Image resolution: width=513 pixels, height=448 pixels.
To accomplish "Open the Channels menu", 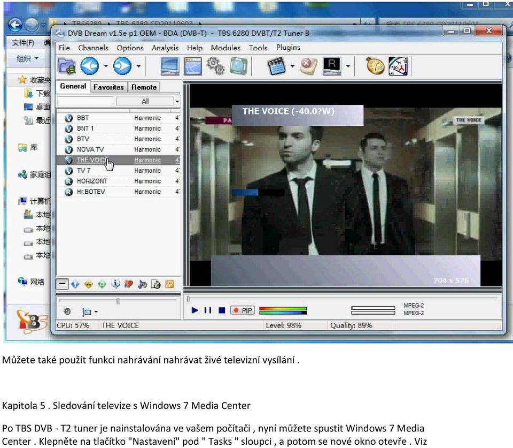I will click(93, 48).
